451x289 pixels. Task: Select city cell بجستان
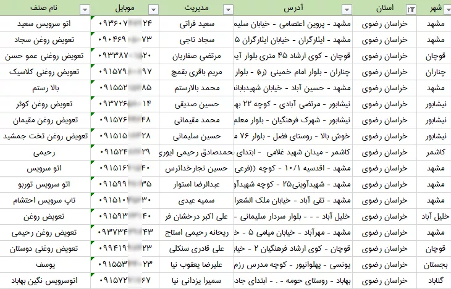point(434,265)
